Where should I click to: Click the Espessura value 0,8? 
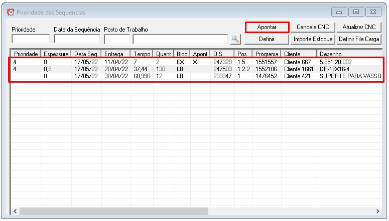tap(48, 69)
